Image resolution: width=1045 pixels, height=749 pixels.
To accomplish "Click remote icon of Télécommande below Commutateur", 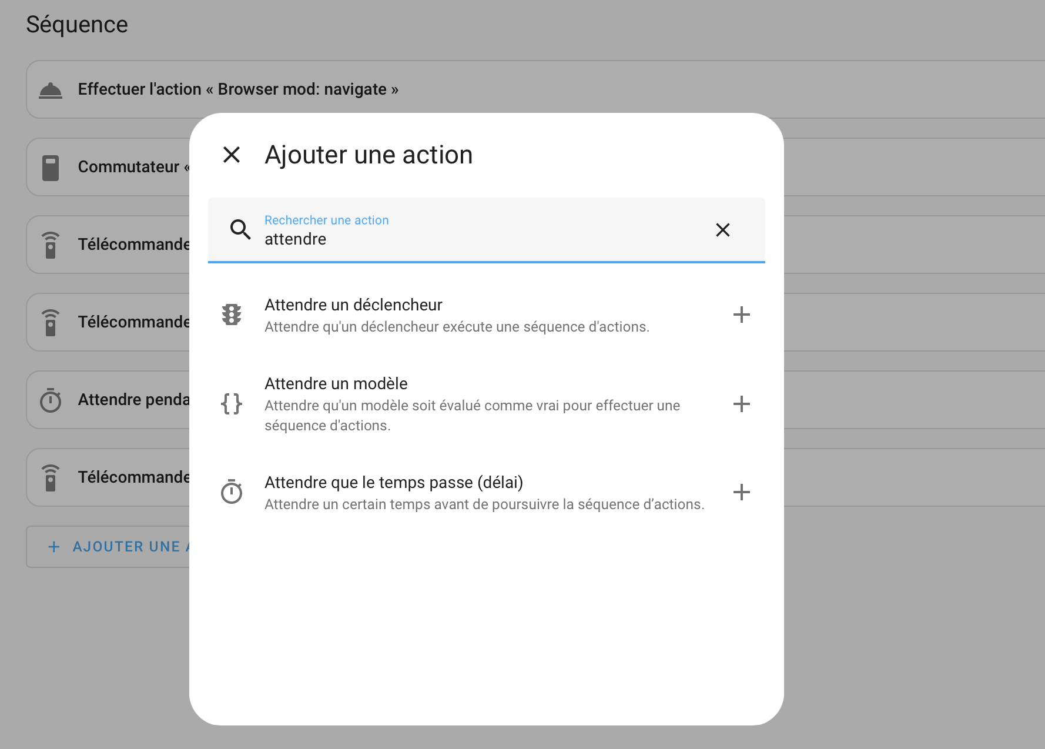I will tap(51, 245).
